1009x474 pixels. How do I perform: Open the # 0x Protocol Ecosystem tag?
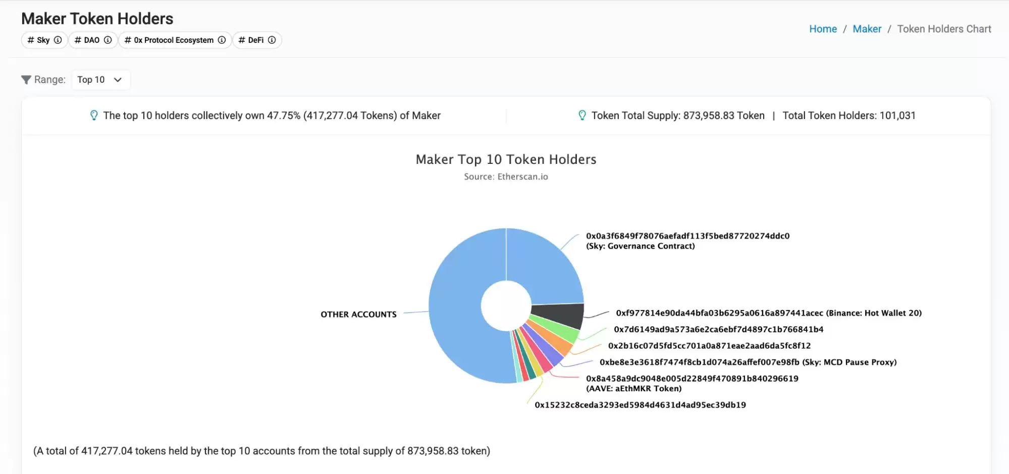[169, 40]
